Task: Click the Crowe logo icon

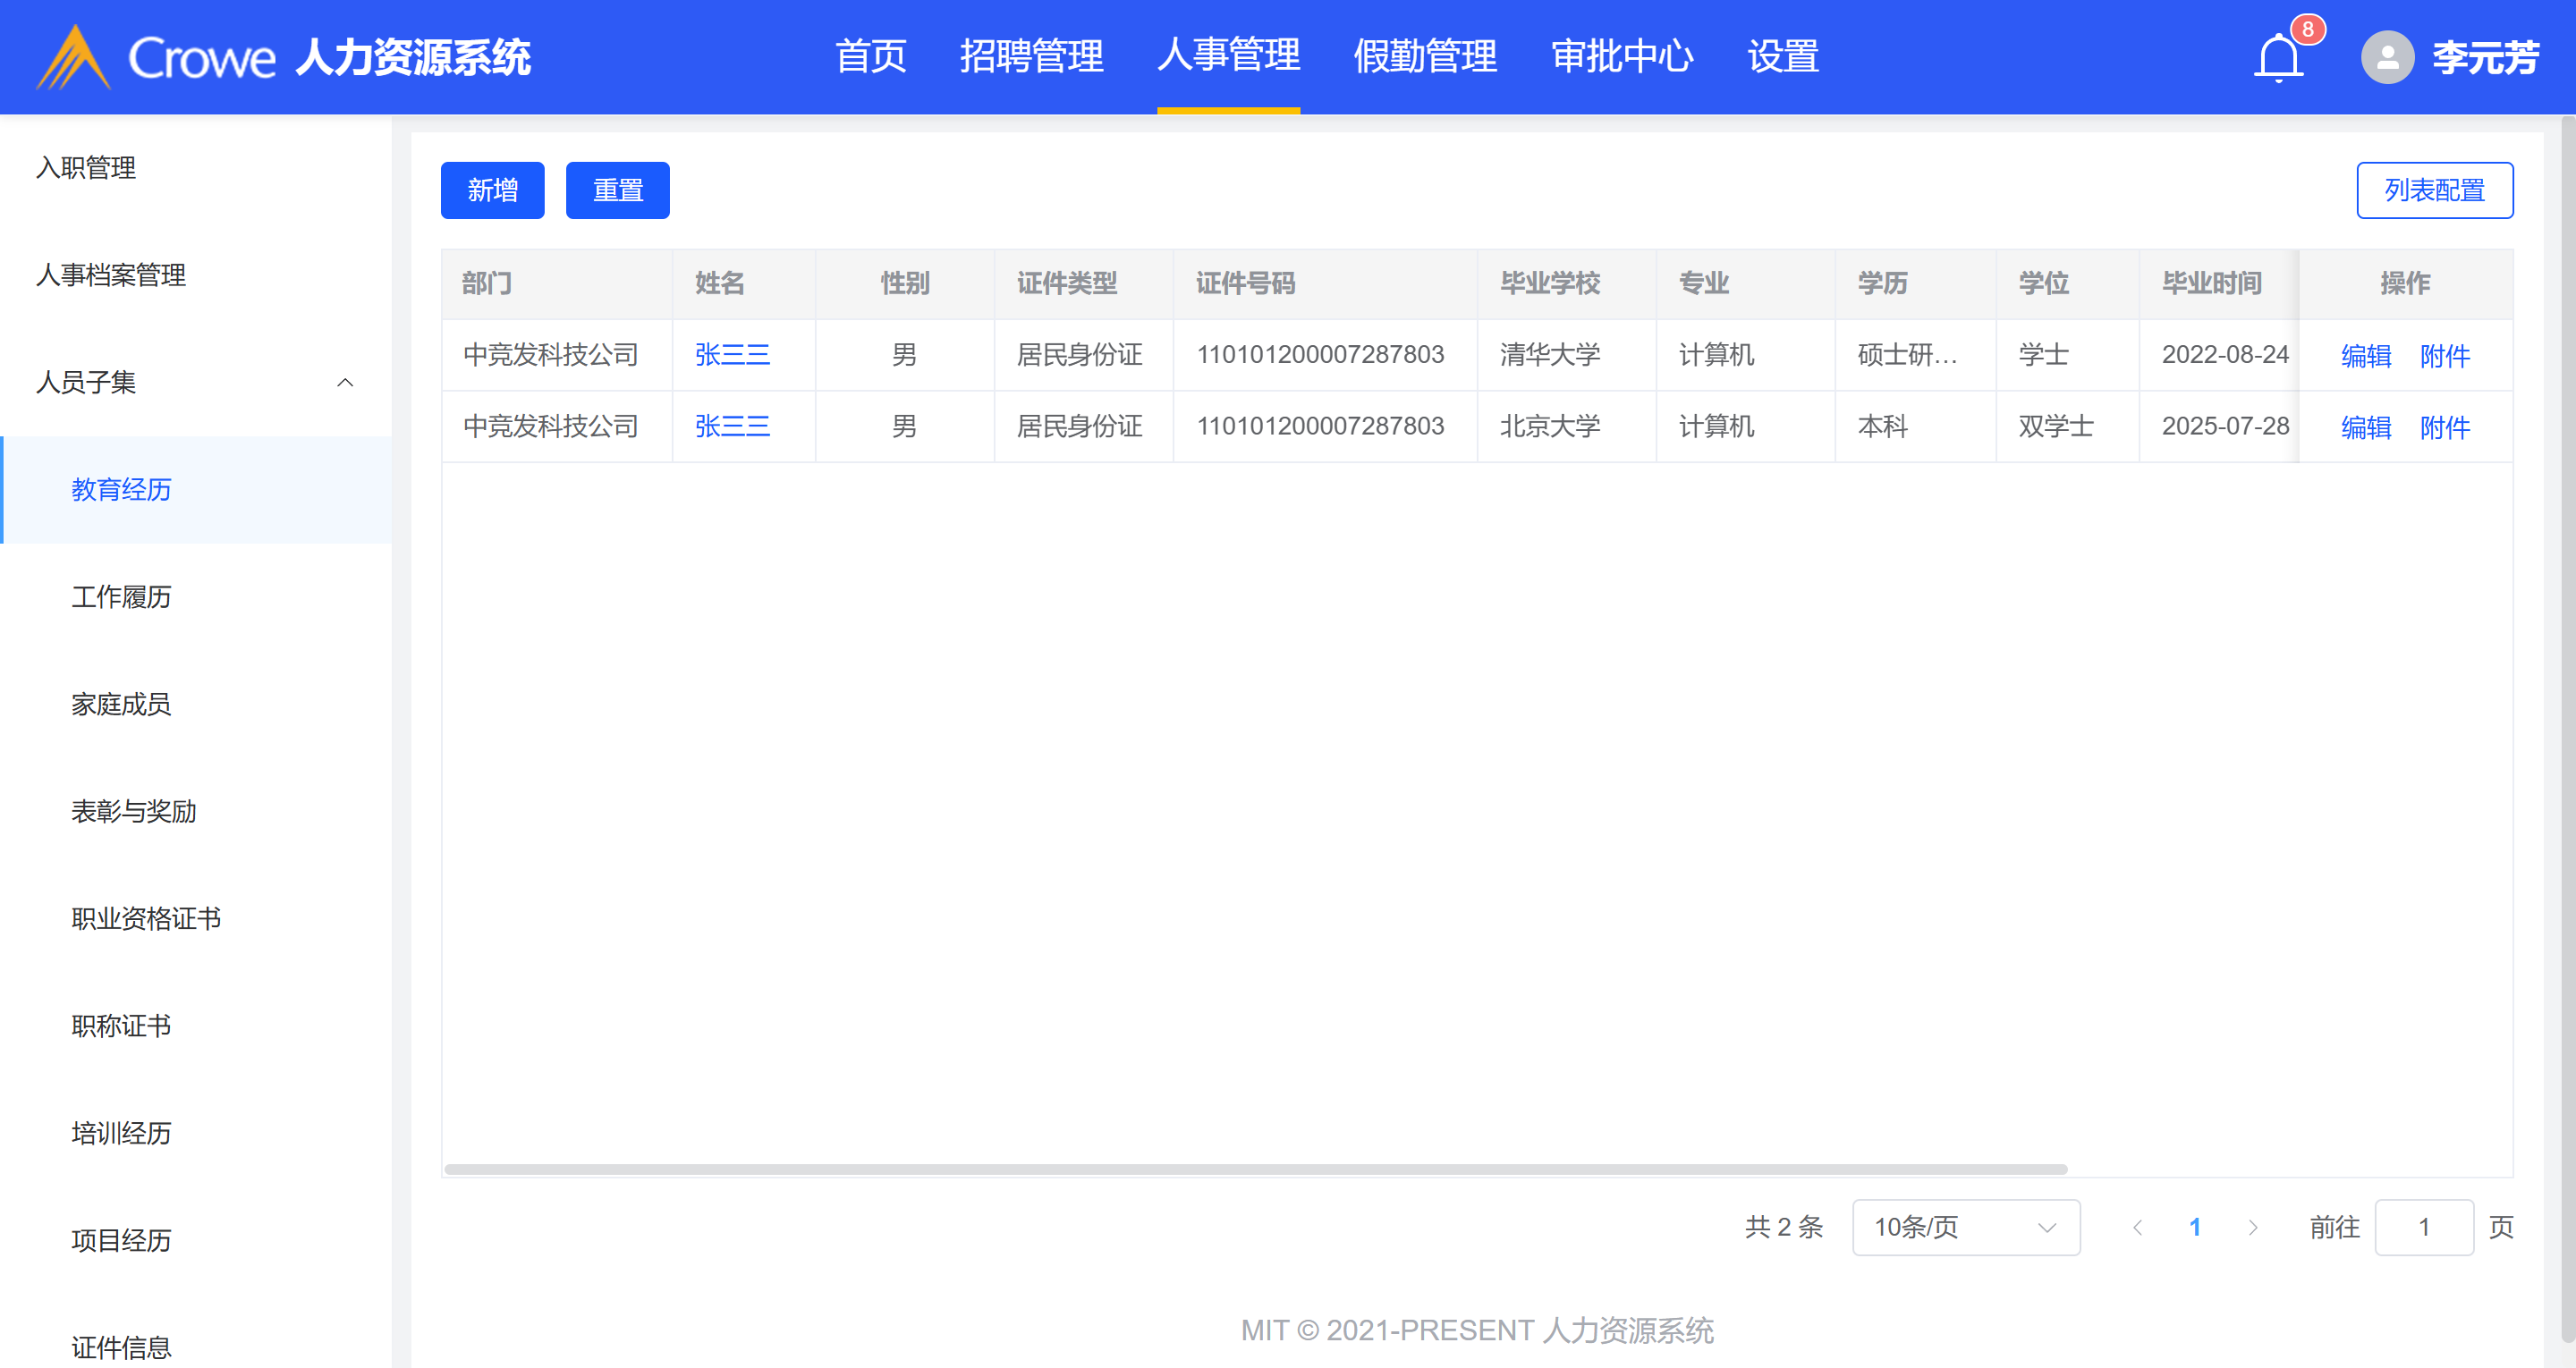Action: (x=73, y=57)
